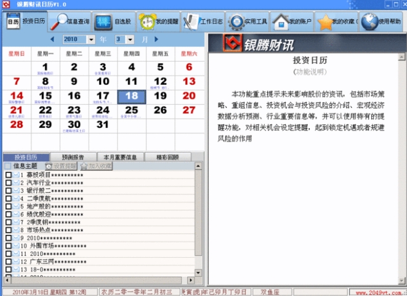This screenshot has height=296, width=407.
Task: Check the box for row 11 2010
Action: [8, 254]
